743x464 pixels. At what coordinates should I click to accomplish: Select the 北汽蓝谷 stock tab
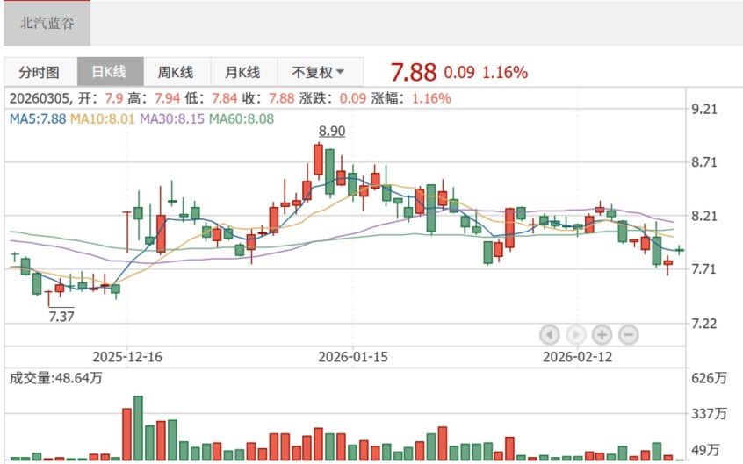click(47, 23)
